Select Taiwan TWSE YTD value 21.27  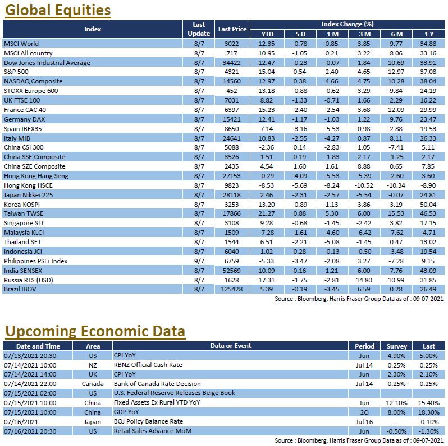coord(267,213)
